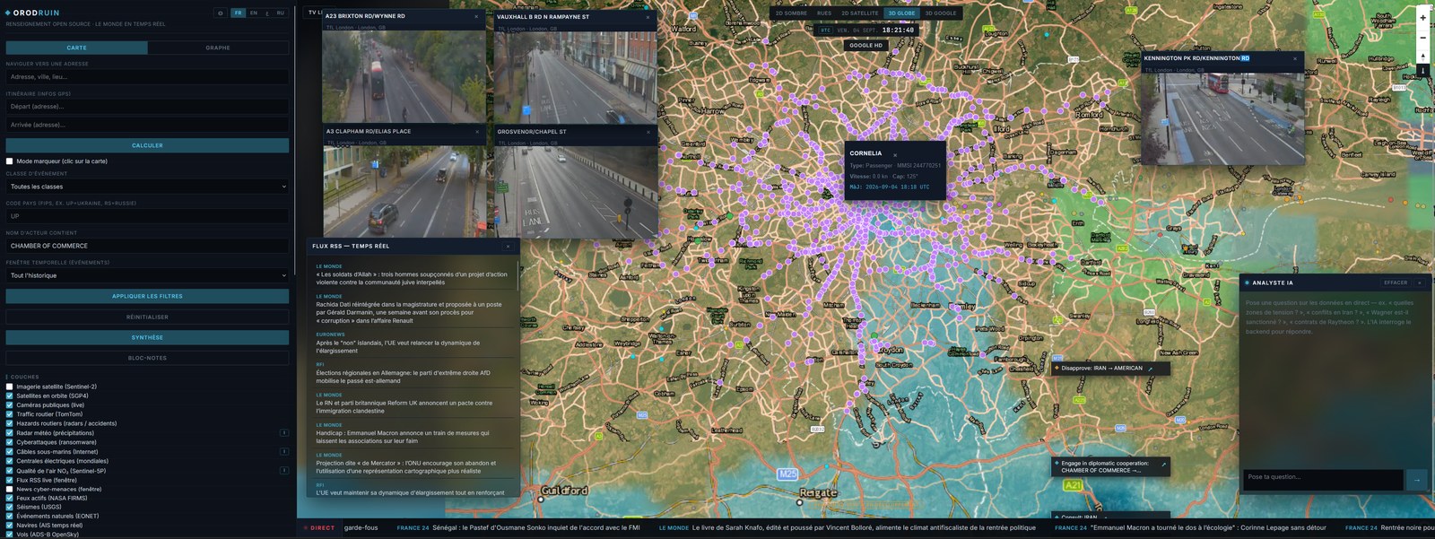Open Câbles sous-marins layer settings

[x=284, y=451]
